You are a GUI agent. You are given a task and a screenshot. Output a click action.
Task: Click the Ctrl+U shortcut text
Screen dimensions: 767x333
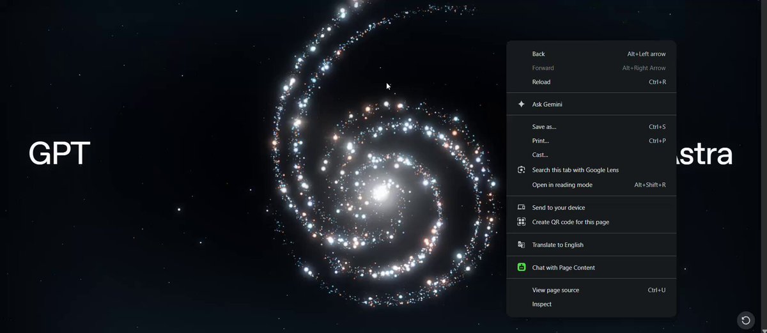pyautogui.click(x=656, y=290)
